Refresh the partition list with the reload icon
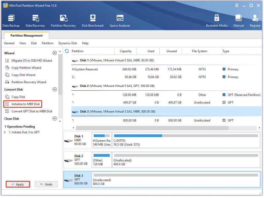This screenshot has width=264, height=198. coord(67,51)
